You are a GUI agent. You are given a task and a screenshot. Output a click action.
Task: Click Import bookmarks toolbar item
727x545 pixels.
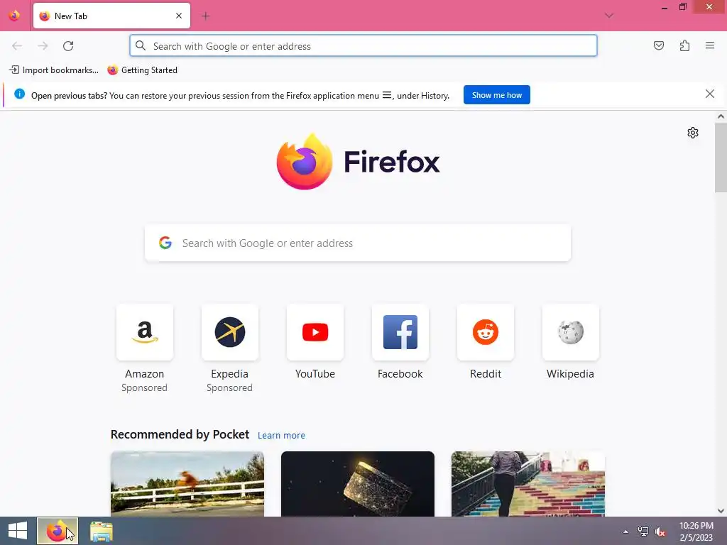pos(54,70)
